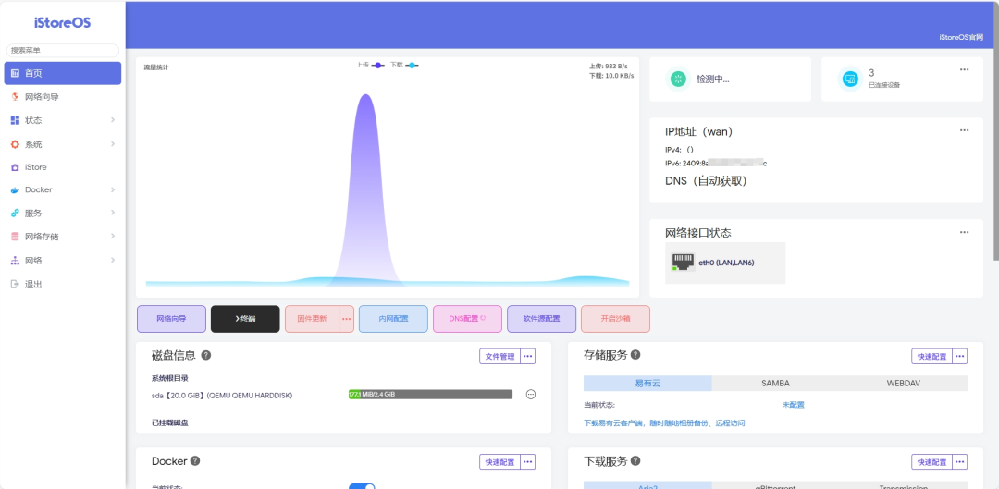
Task: Open the connected devices card more menu
Action: (x=964, y=69)
